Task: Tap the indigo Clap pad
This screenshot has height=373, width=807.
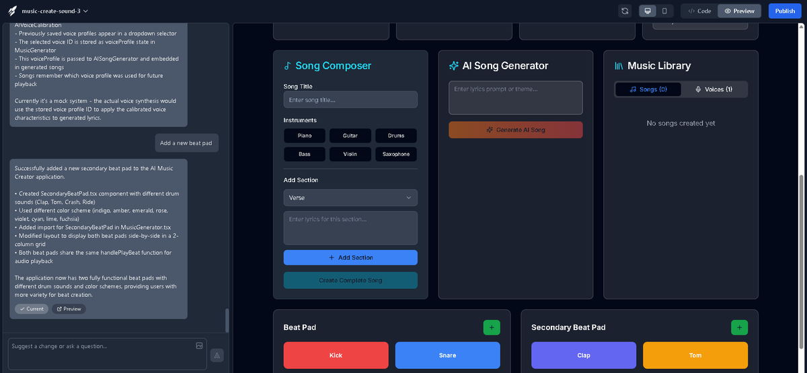Action: (x=584, y=355)
